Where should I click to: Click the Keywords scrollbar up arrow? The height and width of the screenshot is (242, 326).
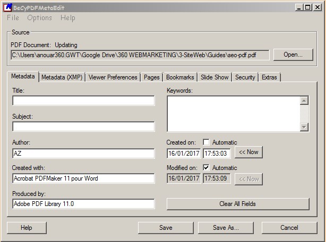pyautogui.click(x=304, y=101)
